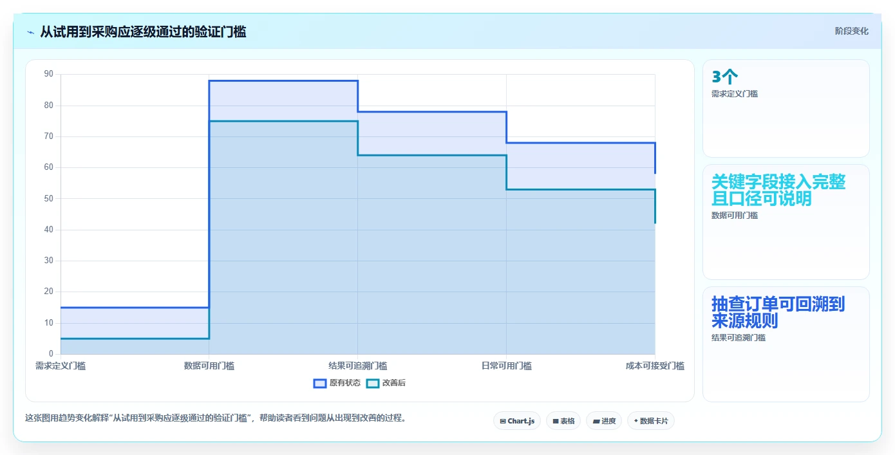Click the 日常可用门槛 x-axis label
The height and width of the screenshot is (455, 895).
507,366
